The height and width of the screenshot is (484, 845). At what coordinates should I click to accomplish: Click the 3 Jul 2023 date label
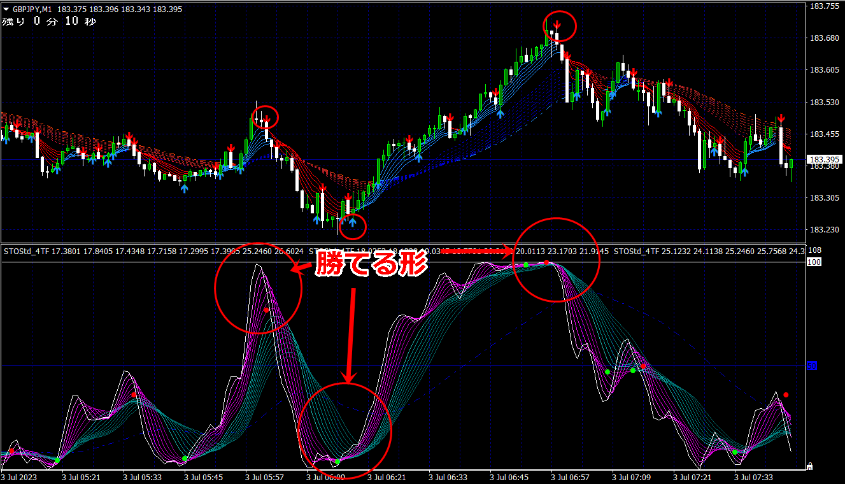pos(20,476)
